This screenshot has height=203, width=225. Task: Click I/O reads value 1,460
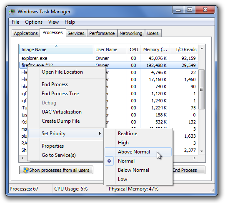coord(190,79)
